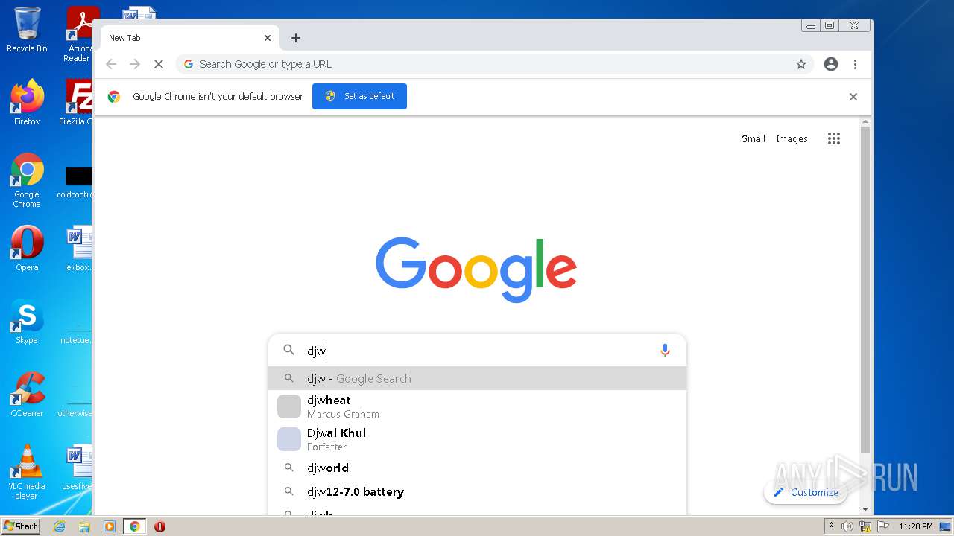This screenshot has height=536, width=954.
Task: Choose the djwheat Marcus Graham suggestion
Action: point(477,406)
